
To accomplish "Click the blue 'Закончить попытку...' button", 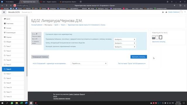I will coord(138,57).
